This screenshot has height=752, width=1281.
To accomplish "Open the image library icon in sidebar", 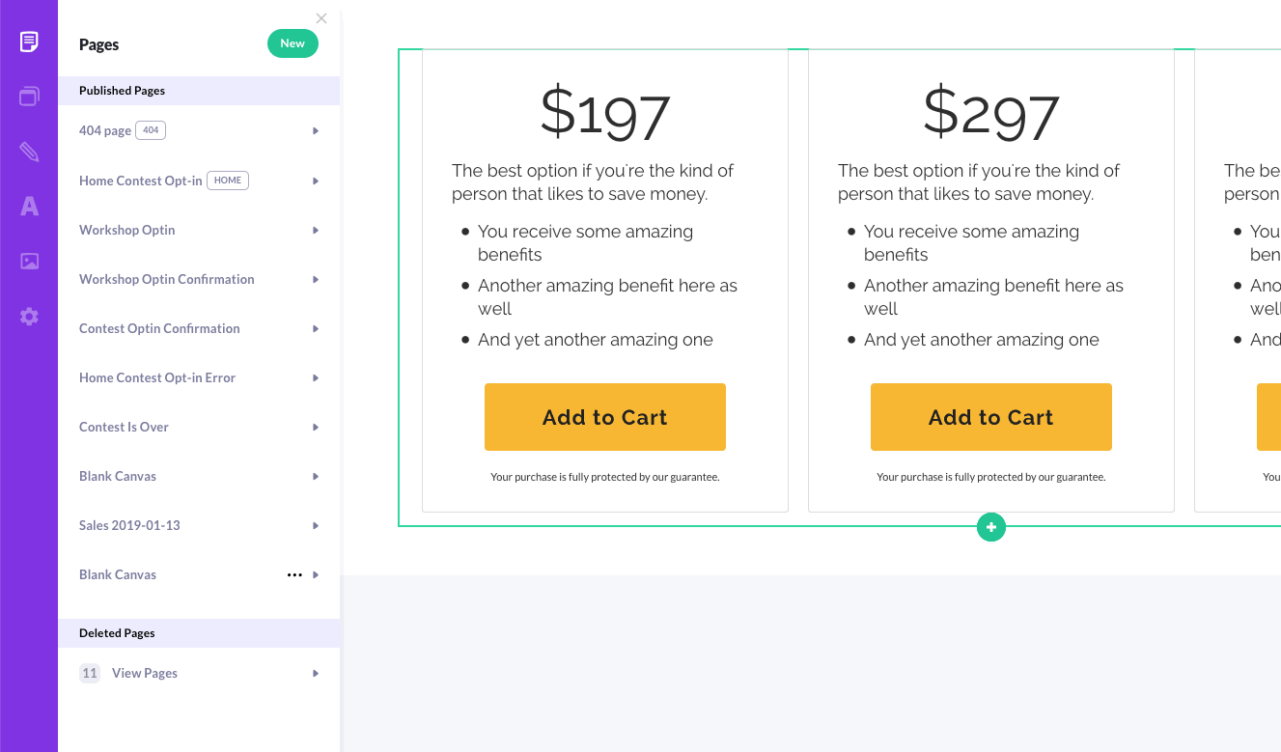I will coord(29,261).
